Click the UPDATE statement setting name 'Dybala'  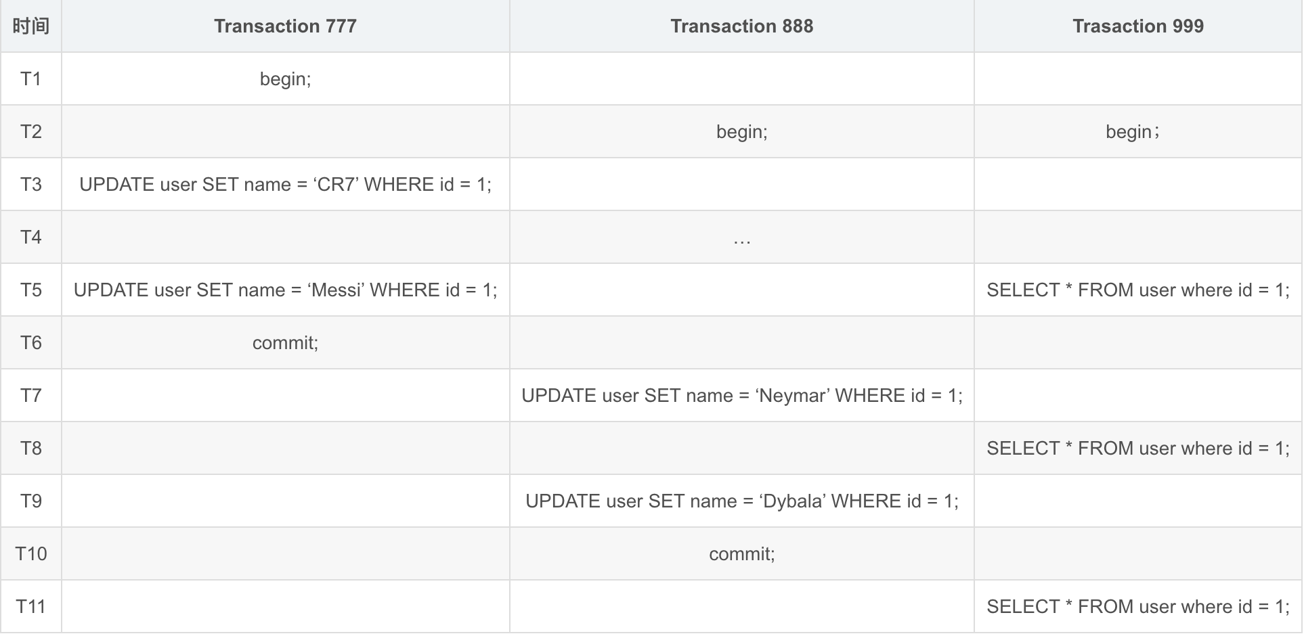coord(741,501)
